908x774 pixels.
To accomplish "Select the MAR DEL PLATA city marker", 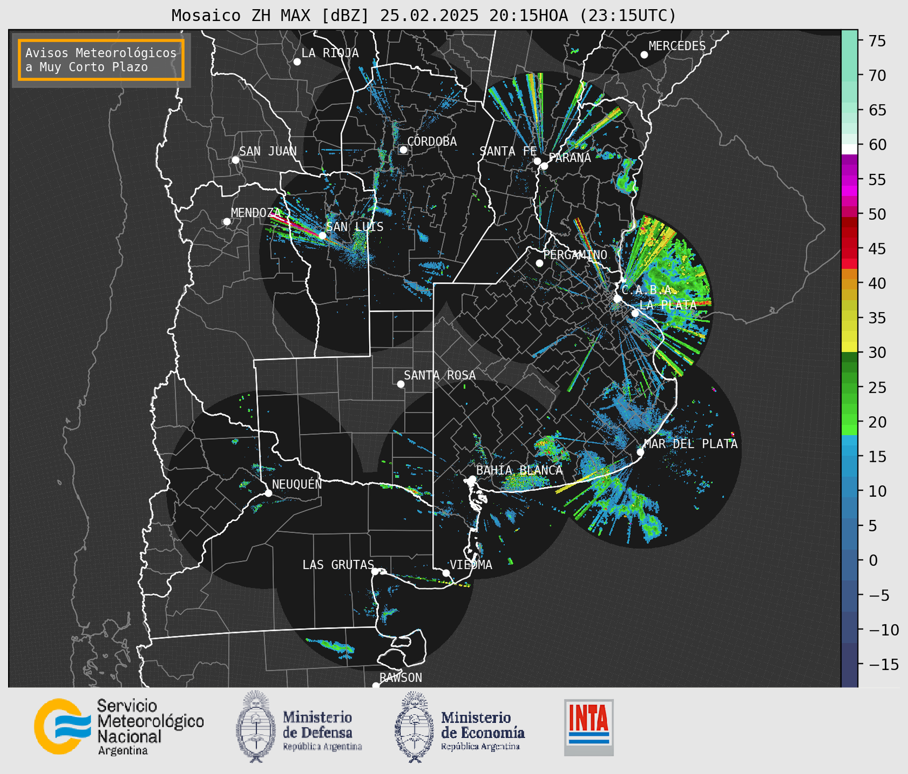I will 640,452.
